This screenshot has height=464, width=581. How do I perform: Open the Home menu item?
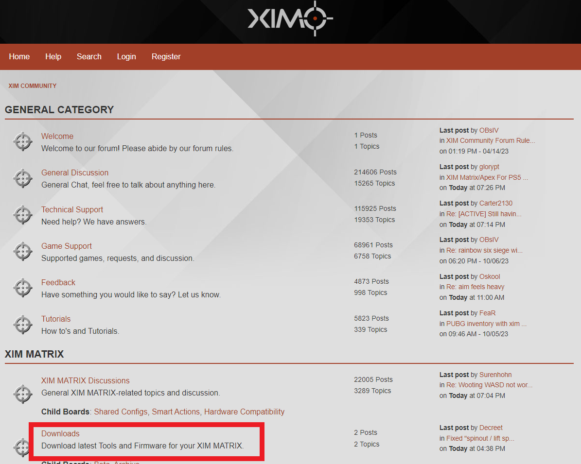click(x=19, y=56)
